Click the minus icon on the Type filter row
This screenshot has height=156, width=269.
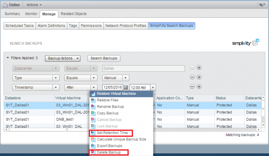coord(192,77)
